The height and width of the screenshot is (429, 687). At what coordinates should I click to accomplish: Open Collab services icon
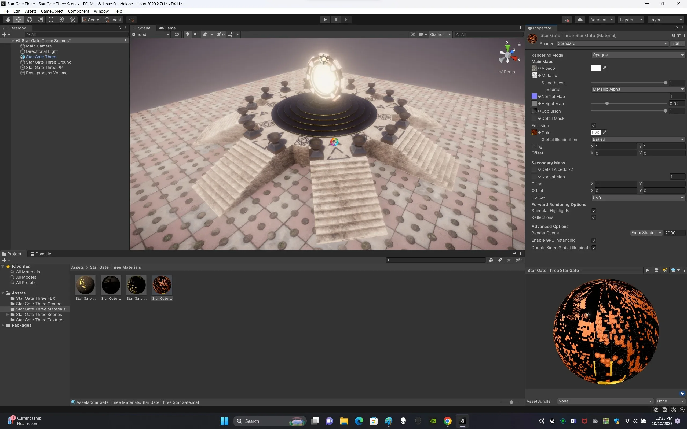point(567,20)
